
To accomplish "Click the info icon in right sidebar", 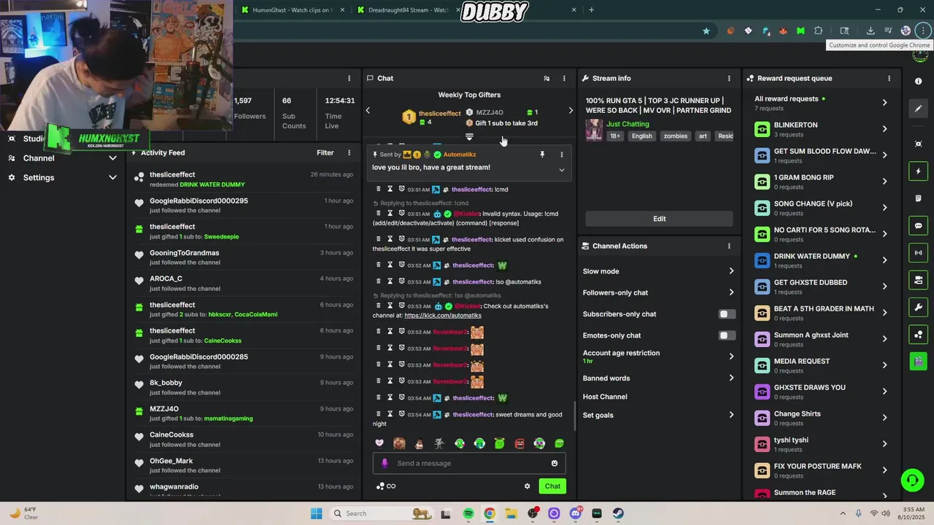I will 919,81.
